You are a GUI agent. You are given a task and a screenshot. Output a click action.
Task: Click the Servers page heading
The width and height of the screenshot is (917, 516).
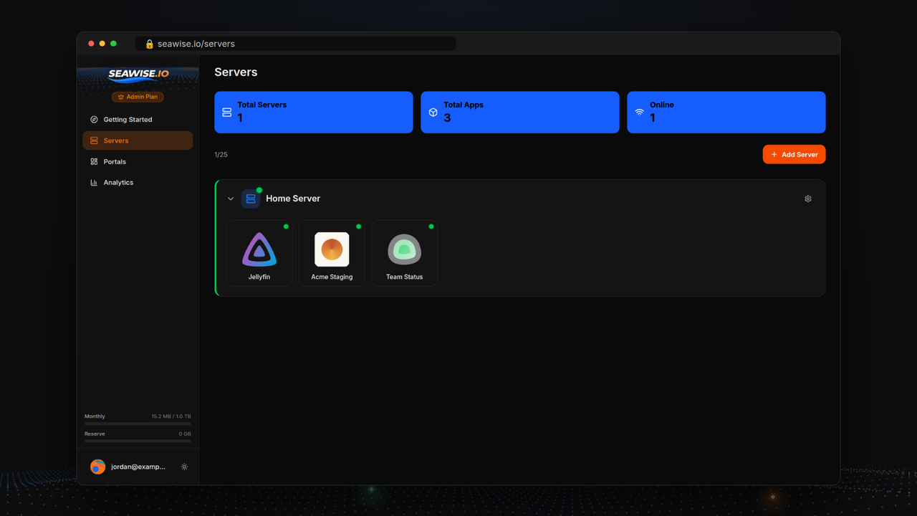236,72
